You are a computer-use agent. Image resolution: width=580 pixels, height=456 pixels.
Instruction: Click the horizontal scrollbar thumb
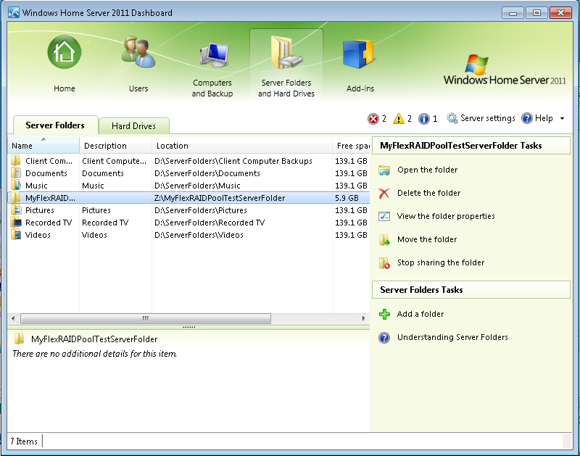coord(146,318)
